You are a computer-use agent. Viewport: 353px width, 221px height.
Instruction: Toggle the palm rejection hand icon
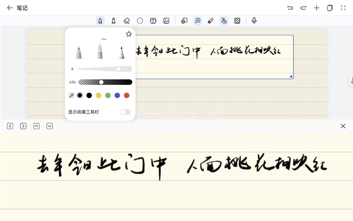224,21
